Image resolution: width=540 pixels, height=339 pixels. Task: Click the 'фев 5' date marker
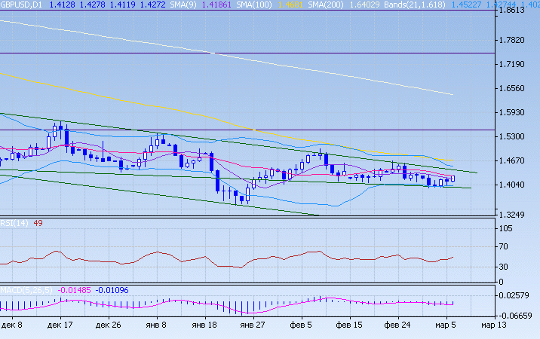click(x=300, y=325)
